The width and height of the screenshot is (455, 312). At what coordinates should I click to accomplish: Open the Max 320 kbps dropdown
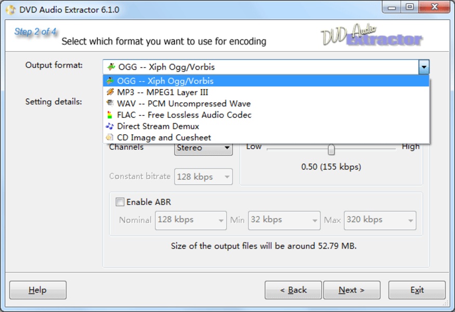380,220
